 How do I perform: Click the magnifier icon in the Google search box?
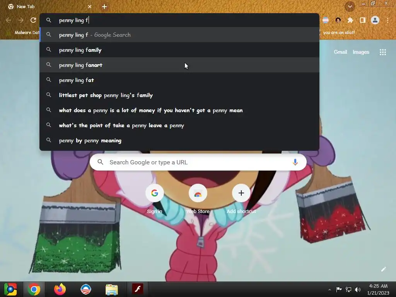tap(100, 162)
